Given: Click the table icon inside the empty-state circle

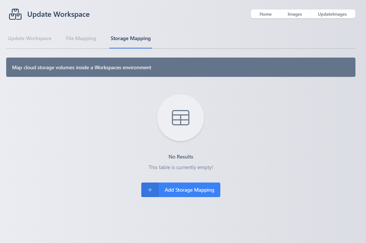Looking at the screenshot, I should (181, 118).
